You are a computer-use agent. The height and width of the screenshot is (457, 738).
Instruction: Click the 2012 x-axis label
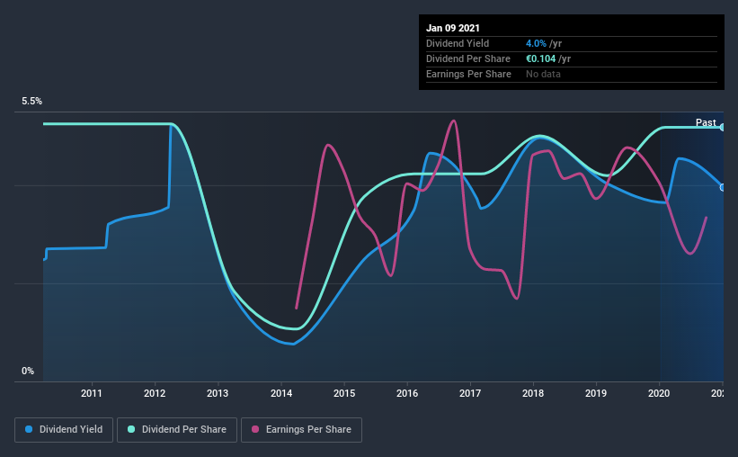coord(155,393)
